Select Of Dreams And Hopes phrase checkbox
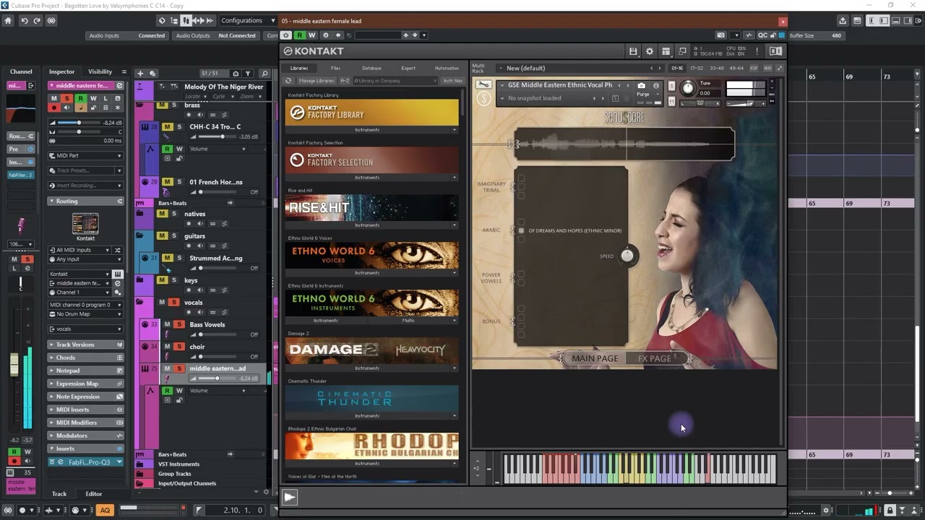This screenshot has width=925, height=520. click(521, 231)
